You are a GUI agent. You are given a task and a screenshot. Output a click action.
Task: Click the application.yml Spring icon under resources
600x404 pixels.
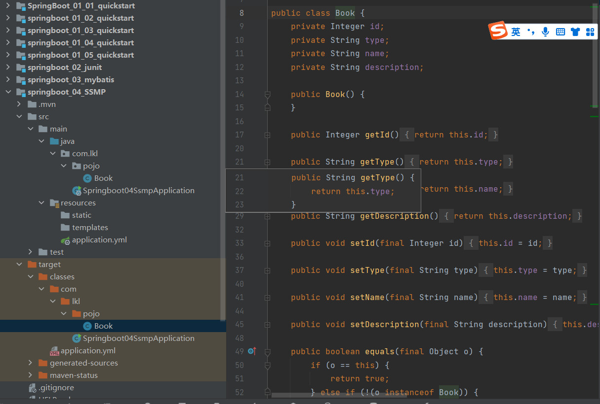click(x=66, y=240)
